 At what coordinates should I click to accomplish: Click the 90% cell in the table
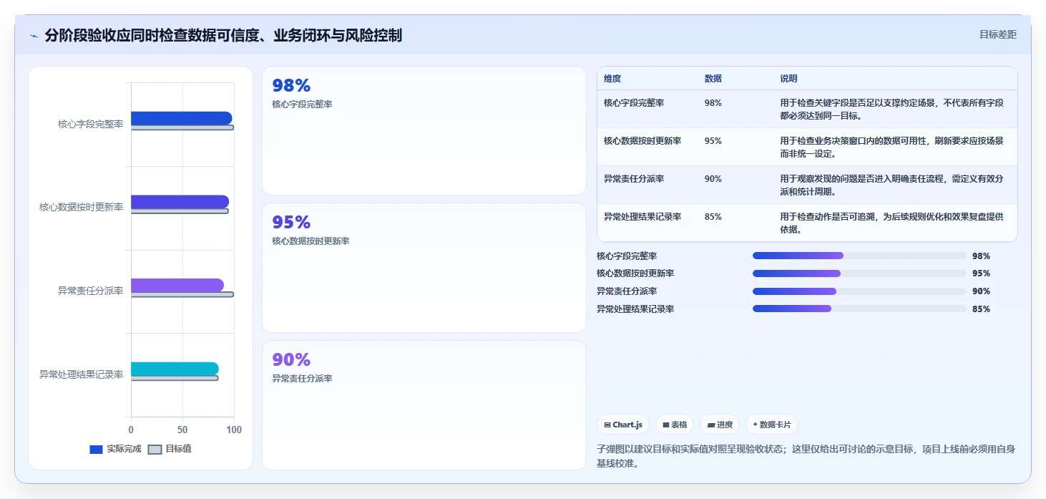713,179
